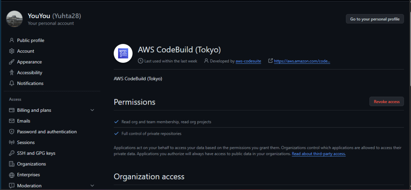Click Go to your personal profile button
Screen dimensions: 411x190
[375, 19]
